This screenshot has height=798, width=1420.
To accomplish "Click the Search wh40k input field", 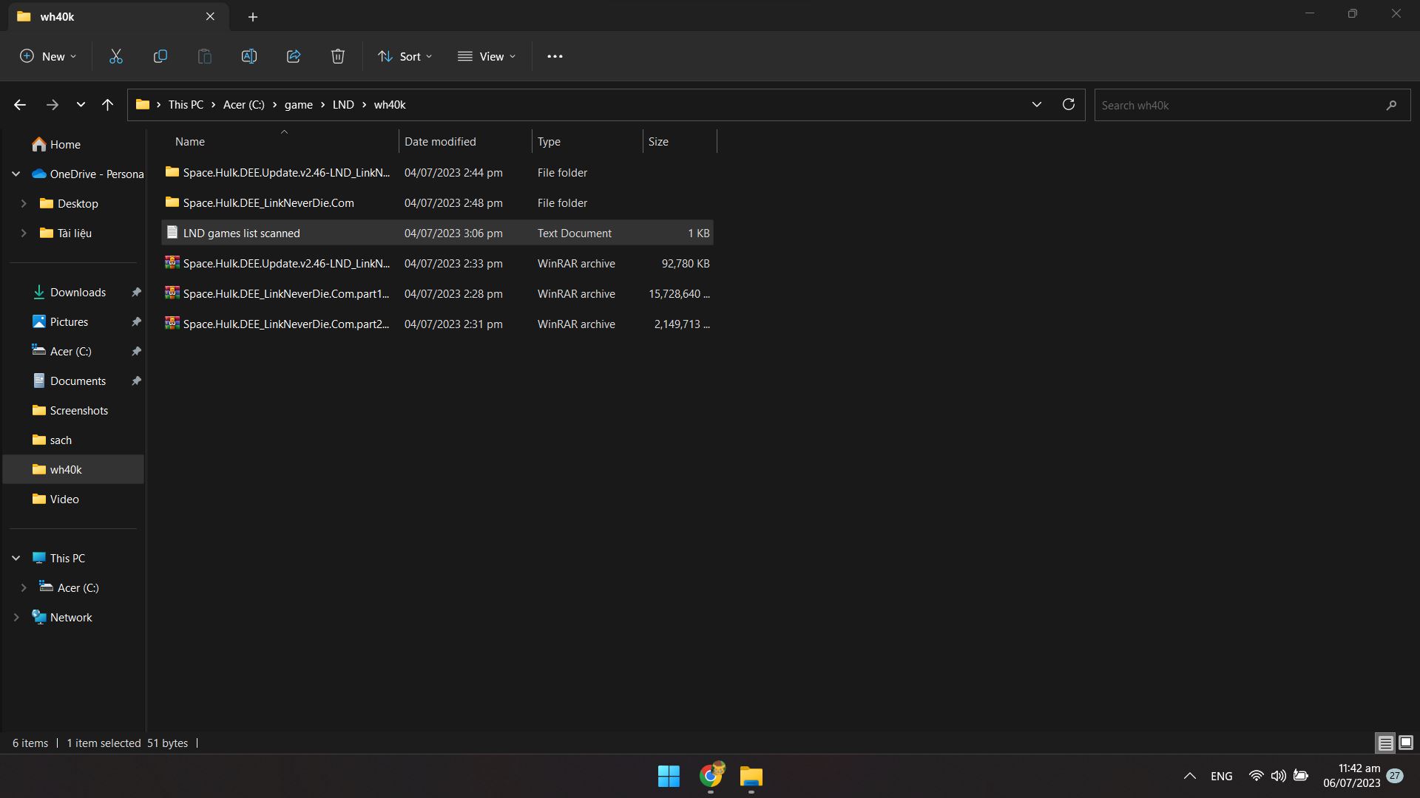I will pos(1239,105).
